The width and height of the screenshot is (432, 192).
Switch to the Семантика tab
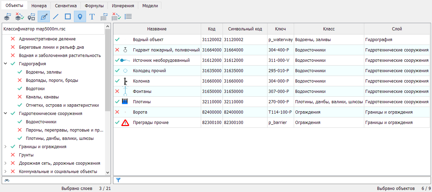tap(66, 6)
